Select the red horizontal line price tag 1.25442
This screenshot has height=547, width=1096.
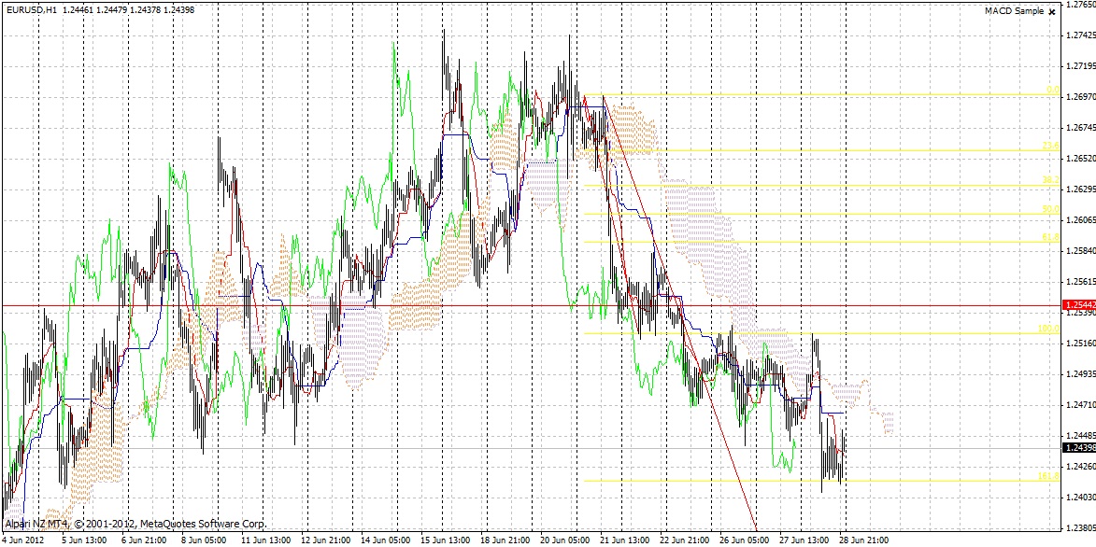click(1079, 305)
